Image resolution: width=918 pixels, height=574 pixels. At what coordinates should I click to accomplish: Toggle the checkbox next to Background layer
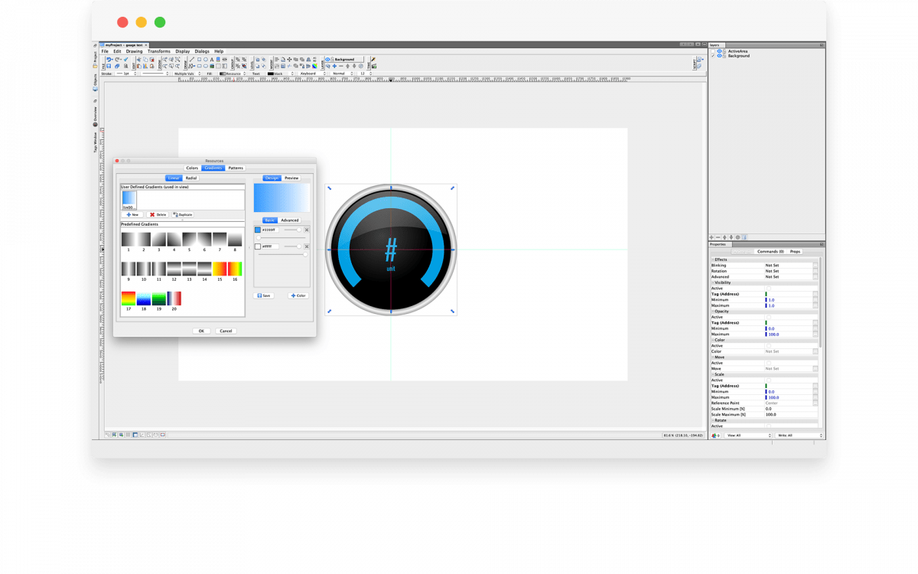click(713, 56)
